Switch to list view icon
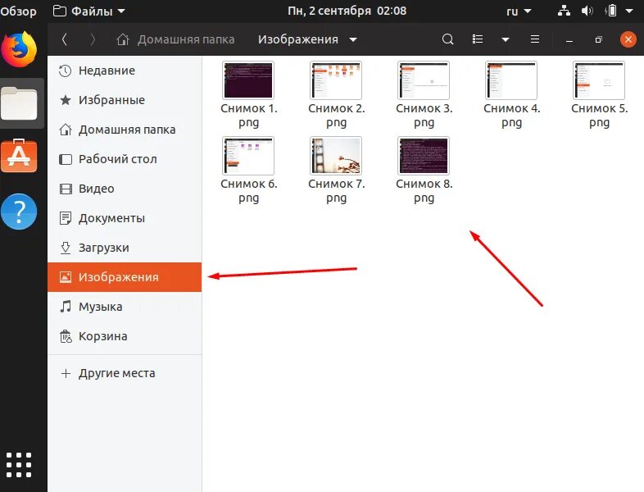The image size is (644, 492). click(477, 39)
